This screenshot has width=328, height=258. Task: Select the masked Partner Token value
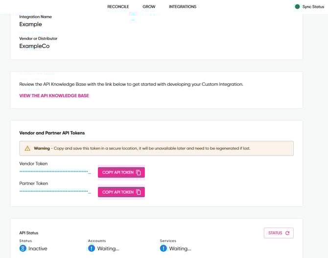pyautogui.click(x=55, y=192)
